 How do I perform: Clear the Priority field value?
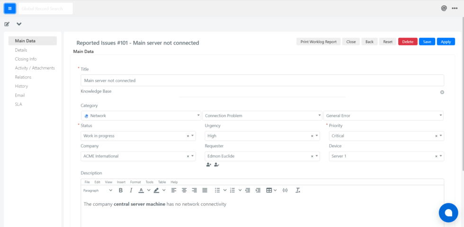click(x=436, y=136)
